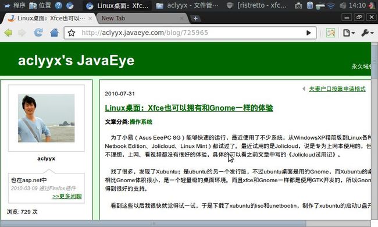Viewport: 378px width, 227px height.
Task: Click the aclyyx profile photo
Action: click(47, 118)
